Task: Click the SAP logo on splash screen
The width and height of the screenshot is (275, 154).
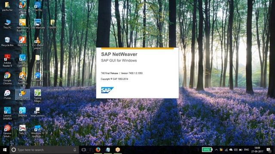Action: click(107, 90)
